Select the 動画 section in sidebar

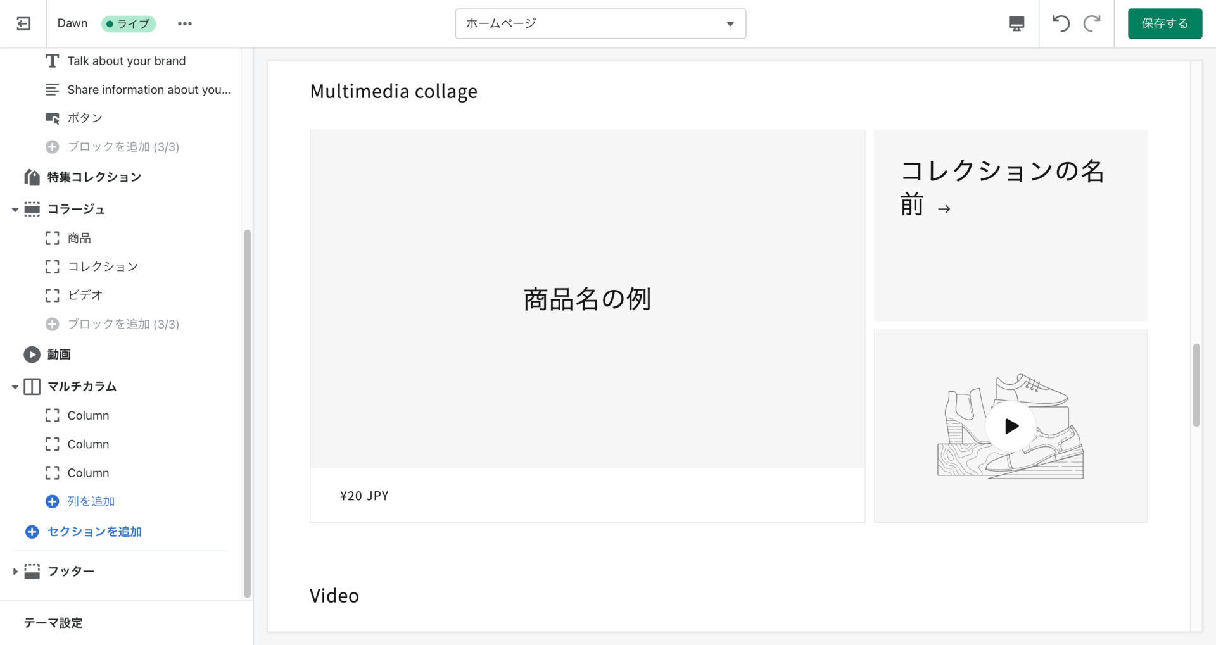click(x=59, y=354)
